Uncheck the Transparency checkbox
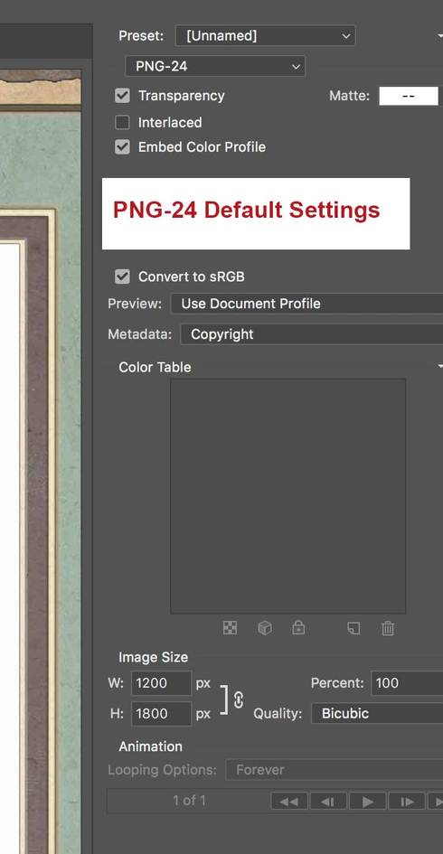443x854 pixels. click(x=123, y=96)
